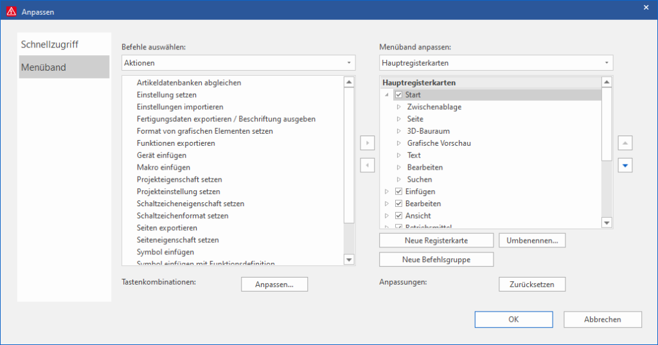Open the Befehle auswählen dropdown

point(238,63)
